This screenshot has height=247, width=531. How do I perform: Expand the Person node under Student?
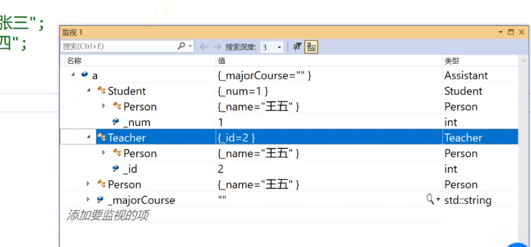click(104, 106)
